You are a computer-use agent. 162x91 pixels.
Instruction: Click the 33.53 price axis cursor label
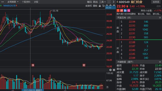pyautogui.click(x=111, y=8)
